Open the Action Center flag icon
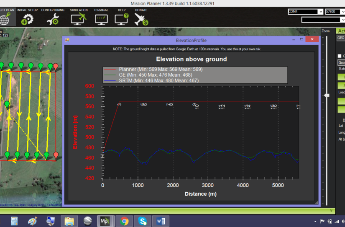 (322, 221)
